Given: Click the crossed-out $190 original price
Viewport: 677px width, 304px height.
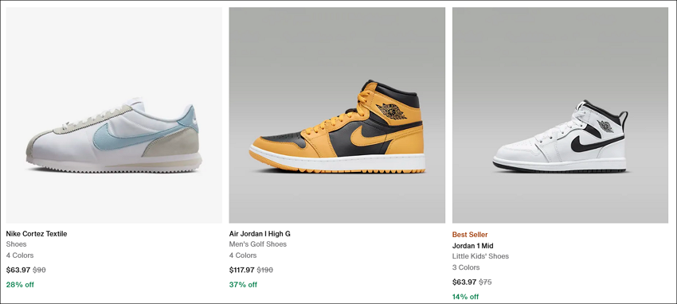Looking at the screenshot, I should [264, 270].
